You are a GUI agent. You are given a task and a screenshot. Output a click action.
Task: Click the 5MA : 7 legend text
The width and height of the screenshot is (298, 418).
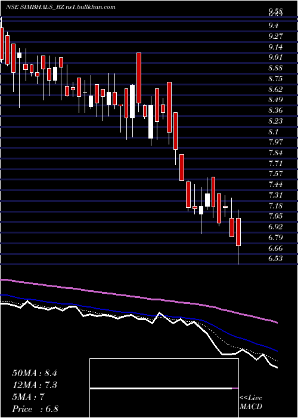pyautogui.click(x=28, y=397)
